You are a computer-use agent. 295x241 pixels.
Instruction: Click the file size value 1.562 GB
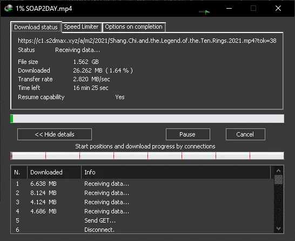point(86,62)
